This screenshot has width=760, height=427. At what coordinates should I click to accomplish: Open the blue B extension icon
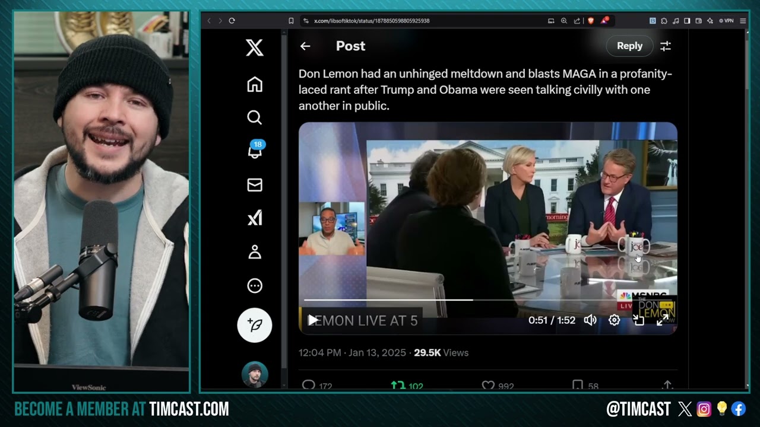[x=653, y=21]
